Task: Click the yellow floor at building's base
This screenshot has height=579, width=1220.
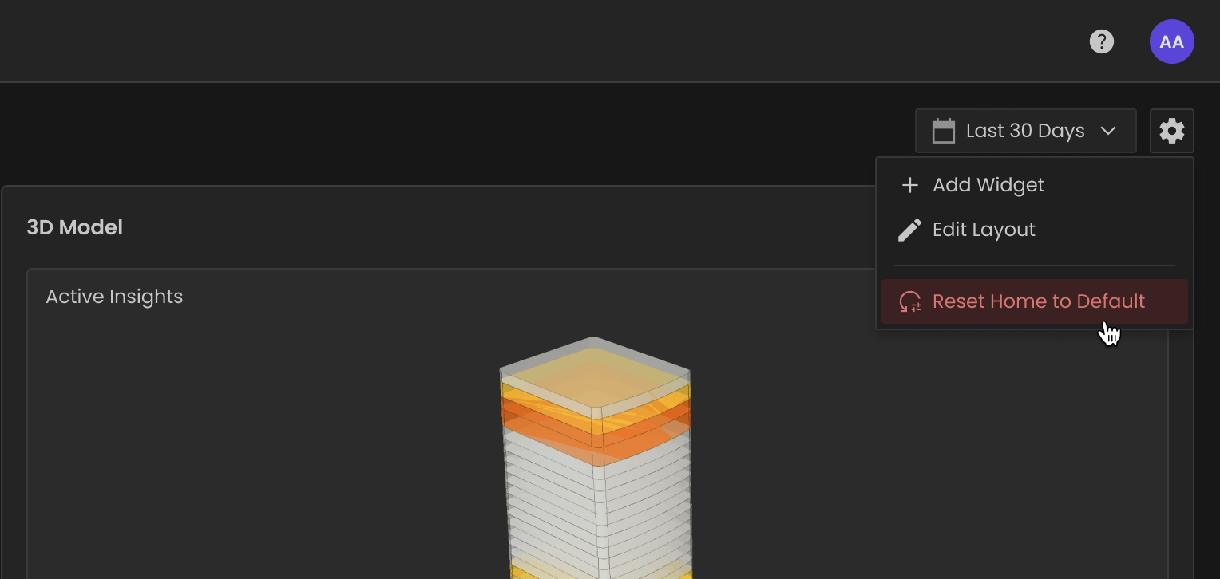Action: pos(599,571)
